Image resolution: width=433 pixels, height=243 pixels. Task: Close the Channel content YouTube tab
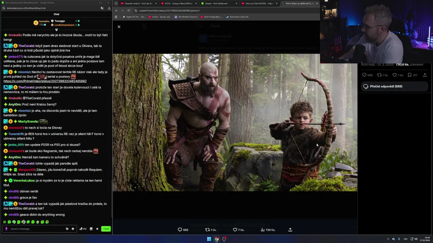click(x=156, y=3)
